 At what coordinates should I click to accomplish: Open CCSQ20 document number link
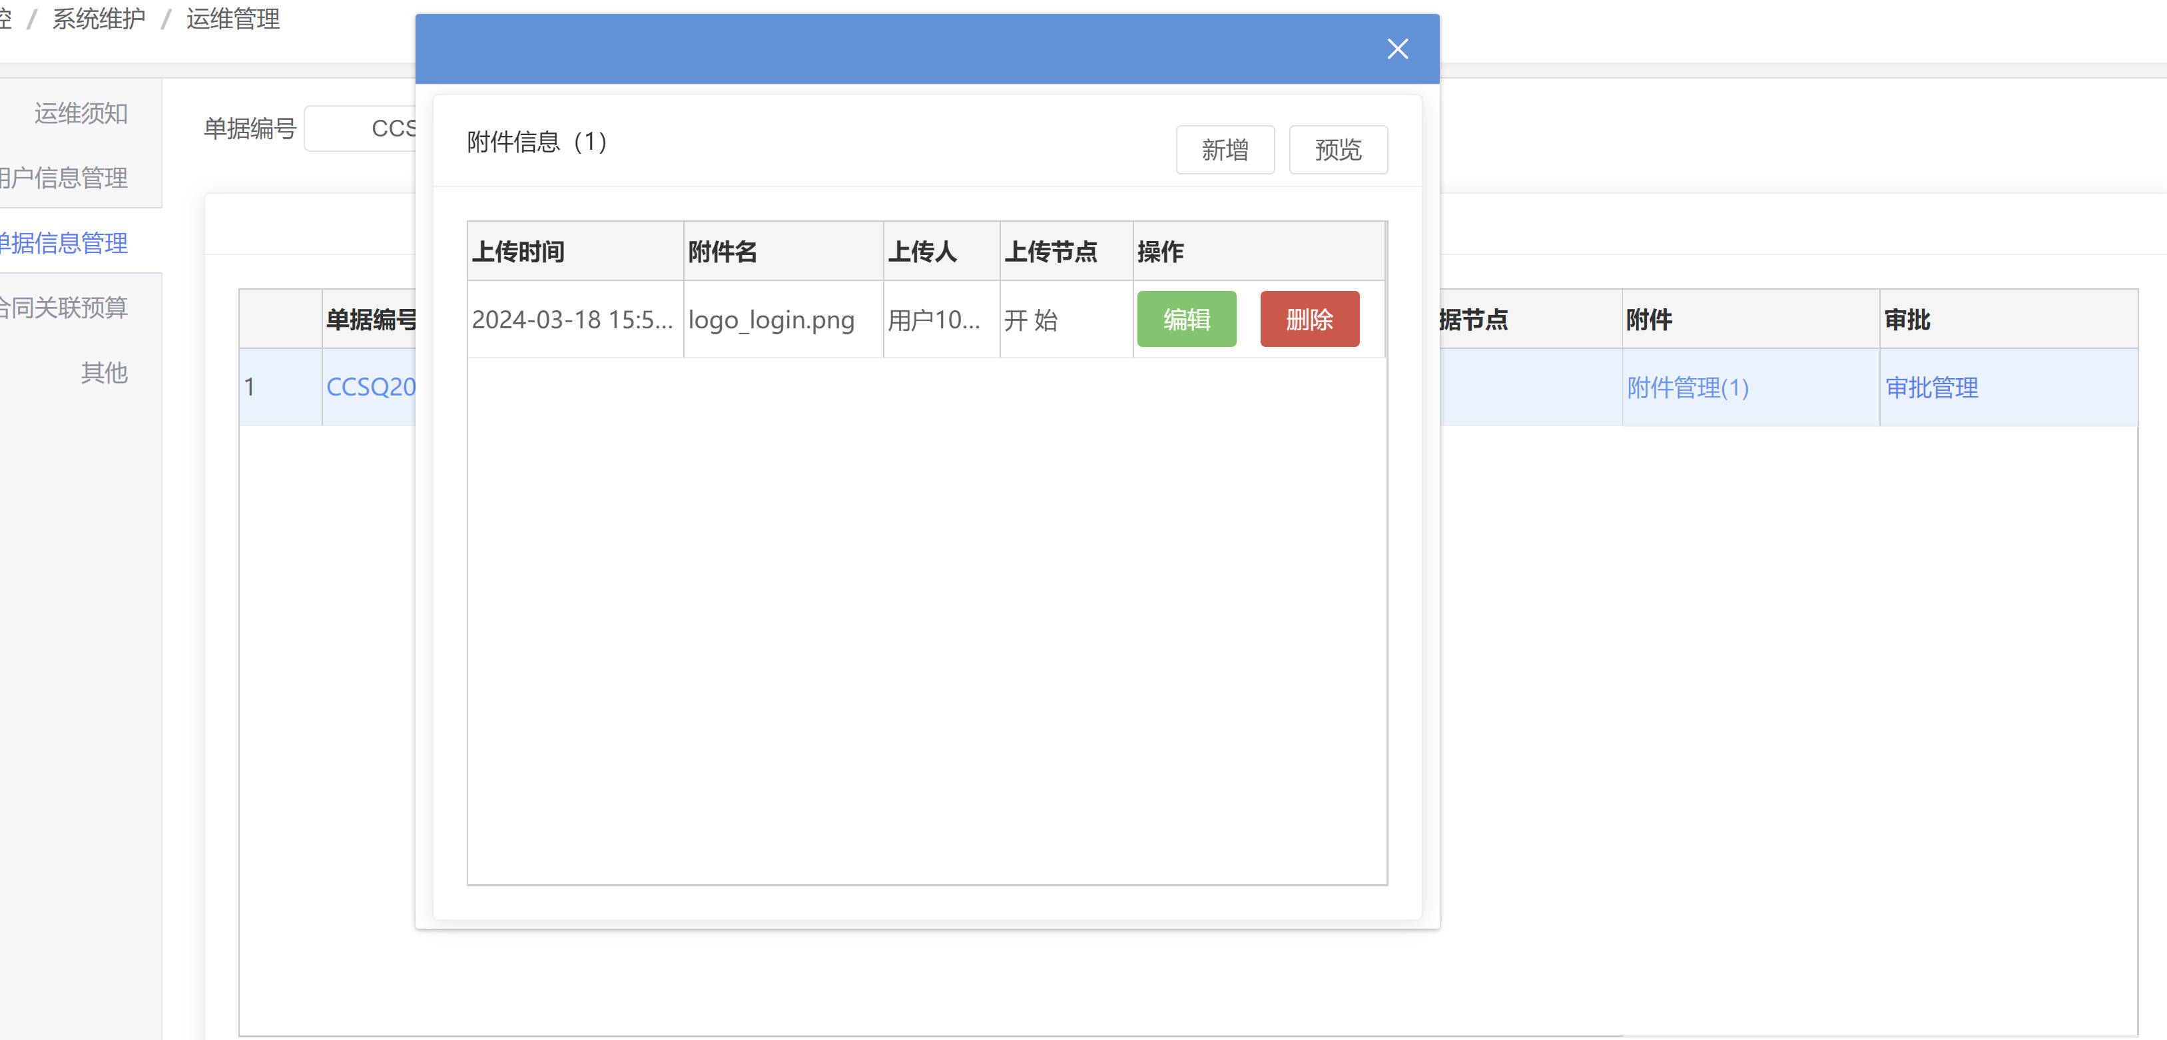(371, 387)
